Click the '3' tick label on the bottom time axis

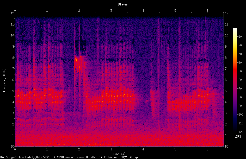click(111, 149)
